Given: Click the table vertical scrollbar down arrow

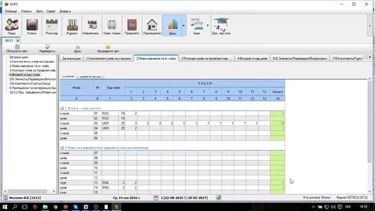Looking at the screenshot, I should tap(370, 192).
